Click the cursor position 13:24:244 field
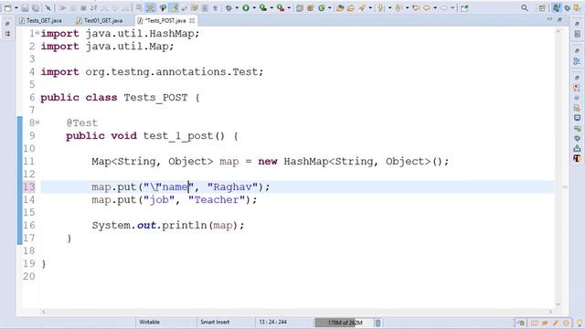This screenshot has width=585, height=329. (272, 322)
